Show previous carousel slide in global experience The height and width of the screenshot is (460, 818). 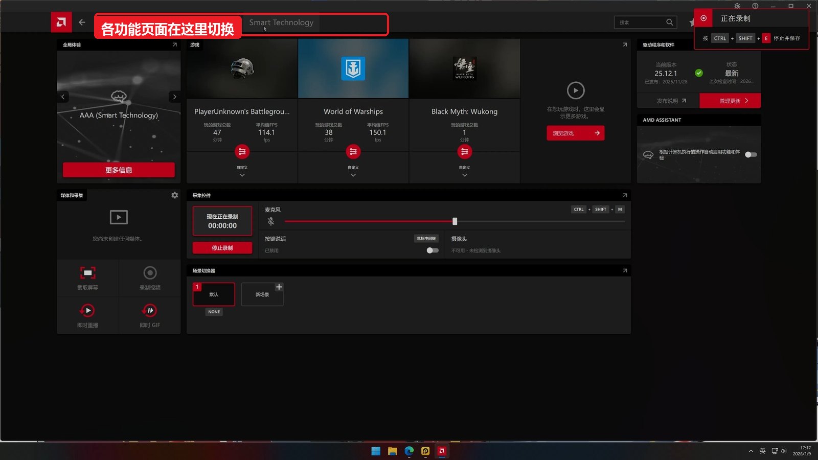pos(63,97)
